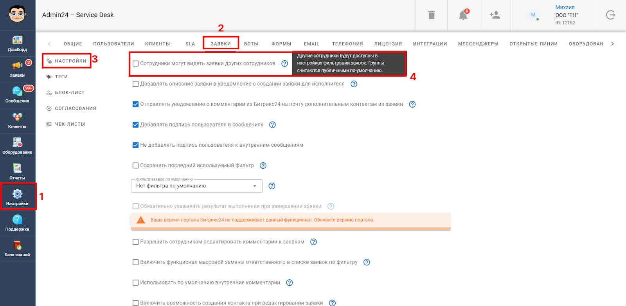Help icon next to создания контакта option
626x306 pixels.
point(333,303)
